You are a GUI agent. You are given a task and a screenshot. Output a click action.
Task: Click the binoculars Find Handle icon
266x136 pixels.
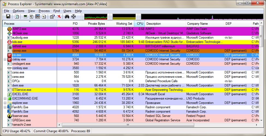click(67, 16)
